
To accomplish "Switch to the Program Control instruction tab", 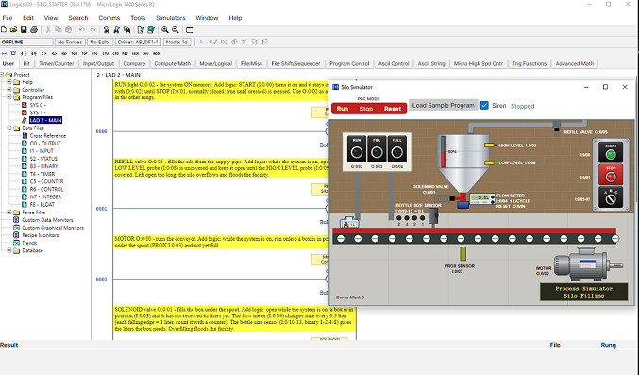I will pyautogui.click(x=349, y=63).
